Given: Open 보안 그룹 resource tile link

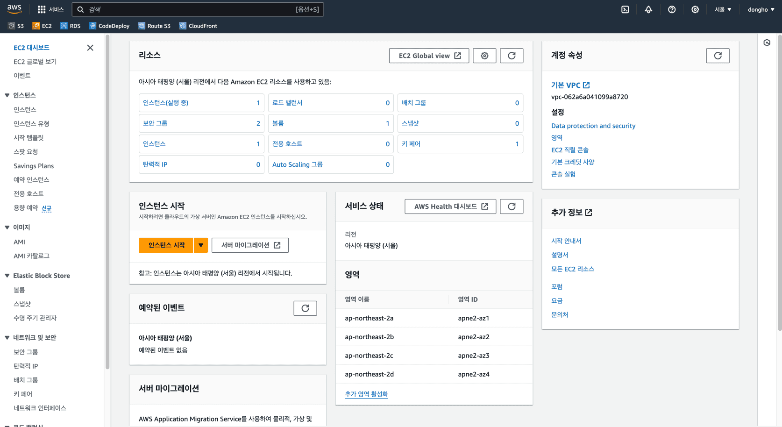Looking at the screenshot, I should [x=155, y=123].
